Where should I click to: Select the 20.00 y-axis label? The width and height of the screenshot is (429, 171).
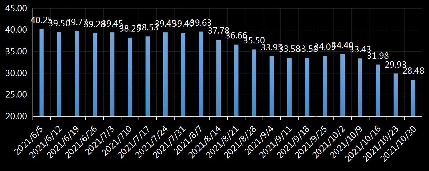[x=16, y=116]
